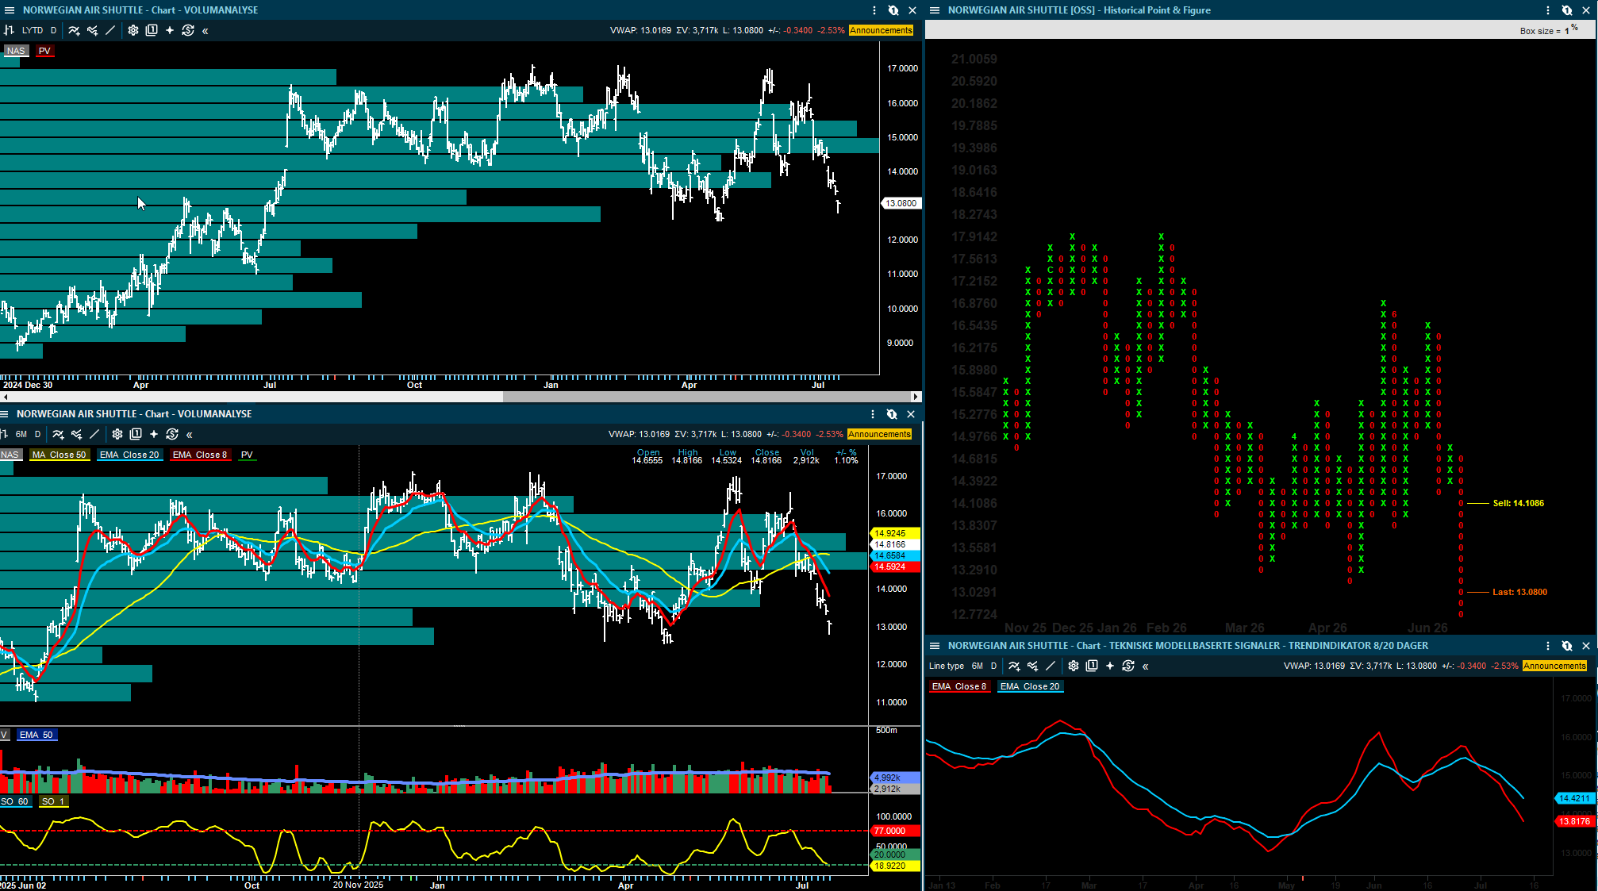
Task: Open D resolution dropdown in top chart
Action: click(x=53, y=30)
